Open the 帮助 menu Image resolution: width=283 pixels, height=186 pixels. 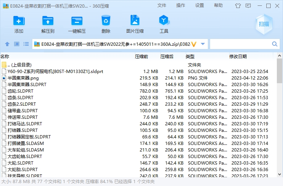(218, 5)
